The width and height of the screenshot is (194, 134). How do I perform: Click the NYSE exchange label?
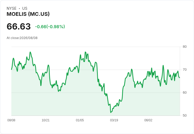[x=12, y=8]
